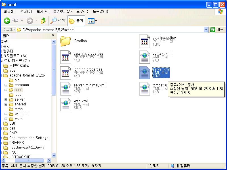The height and width of the screenshot is (170, 227).
Task: Select the catalina.policy file icon
Action: pos(144,41)
